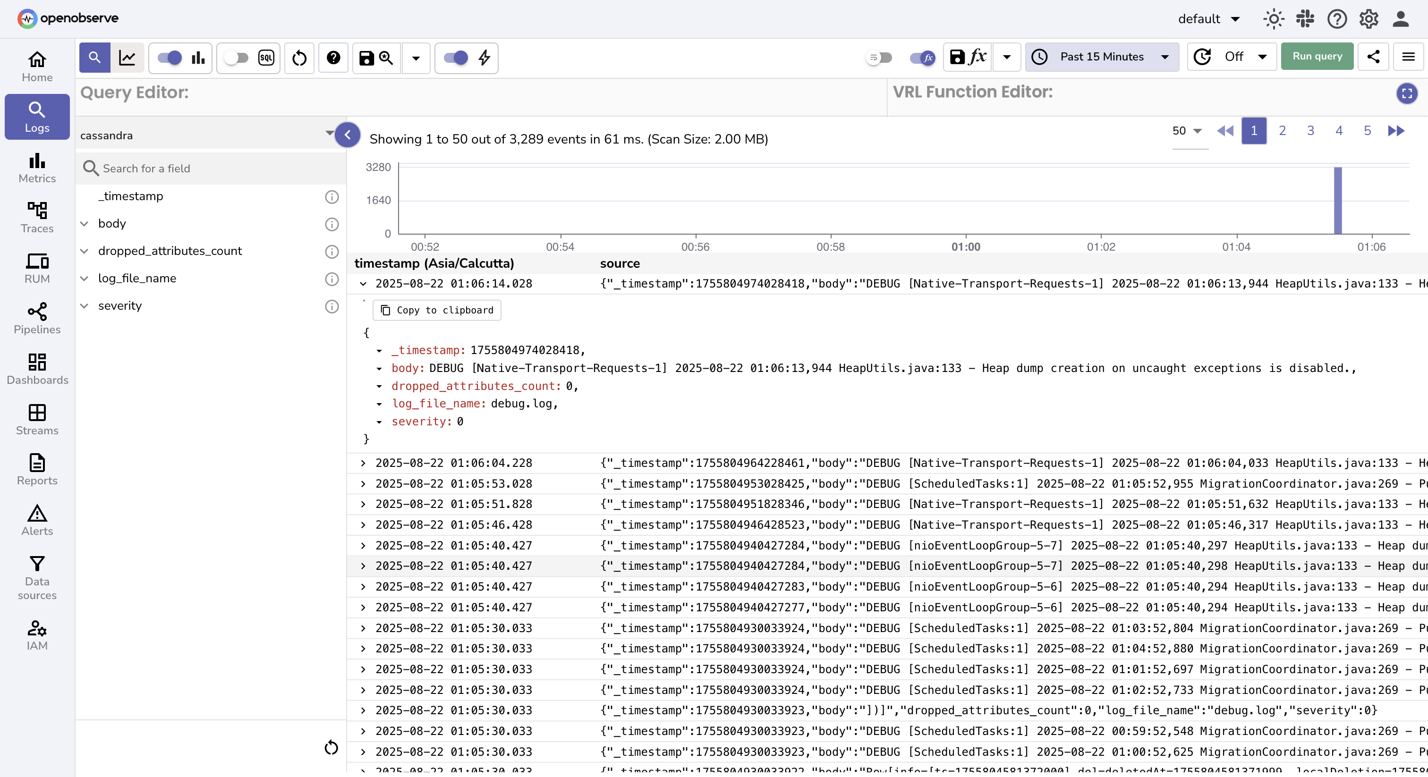Screen dimensions: 1428x777
Task: Share the current search via the share icon
Action: click(1374, 57)
